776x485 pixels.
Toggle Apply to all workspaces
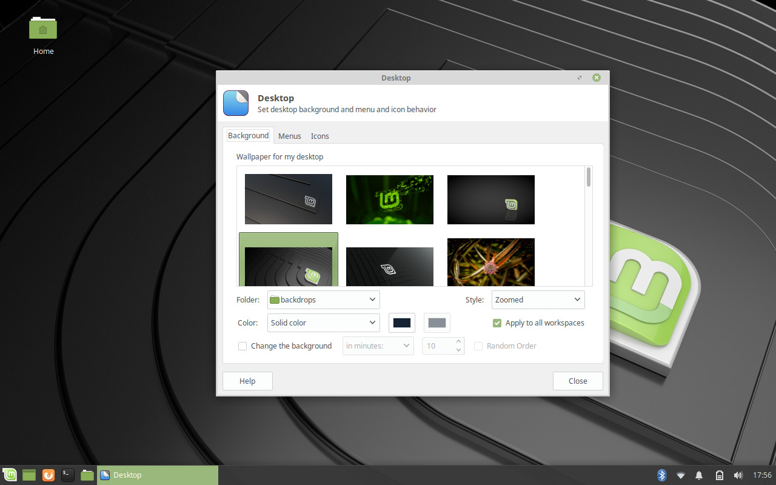(x=497, y=323)
